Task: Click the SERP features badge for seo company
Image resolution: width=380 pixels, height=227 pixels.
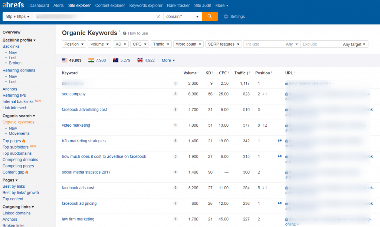Action: coord(176,94)
